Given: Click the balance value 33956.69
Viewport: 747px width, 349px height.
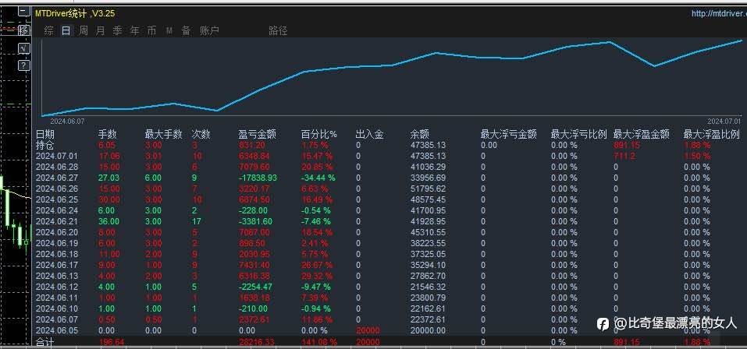Looking at the screenshot, I should click(x=428, y=178).
